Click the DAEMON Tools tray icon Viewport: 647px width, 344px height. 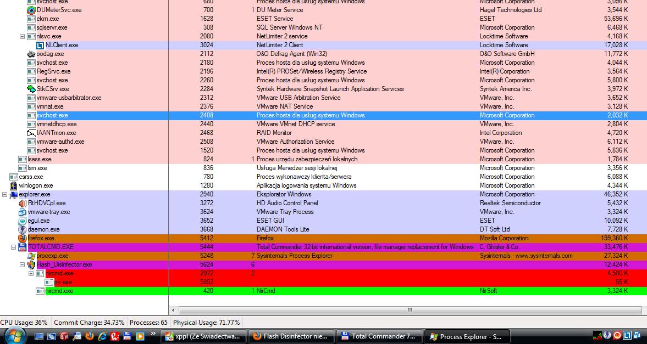[608, 336]
